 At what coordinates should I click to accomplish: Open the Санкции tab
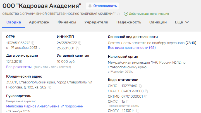pos(158,22)
